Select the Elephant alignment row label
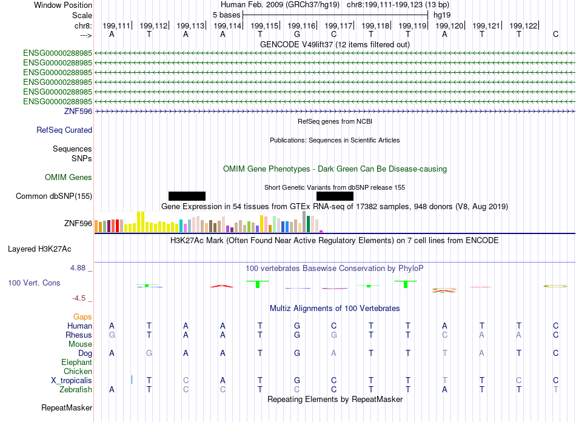Viewport: 576px width, 422px height. pos(77,362)
